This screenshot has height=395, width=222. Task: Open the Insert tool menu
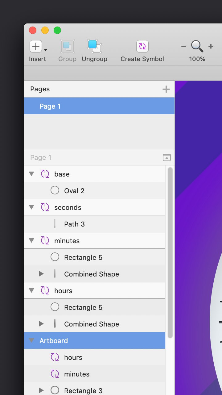tap(36, 46)
